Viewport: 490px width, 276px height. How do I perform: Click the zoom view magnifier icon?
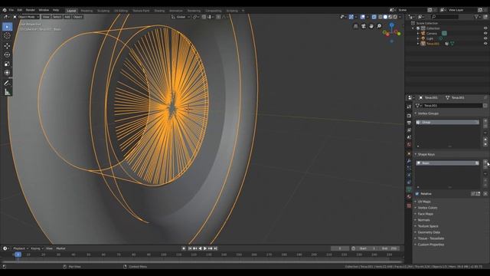(x=379, y=26)
